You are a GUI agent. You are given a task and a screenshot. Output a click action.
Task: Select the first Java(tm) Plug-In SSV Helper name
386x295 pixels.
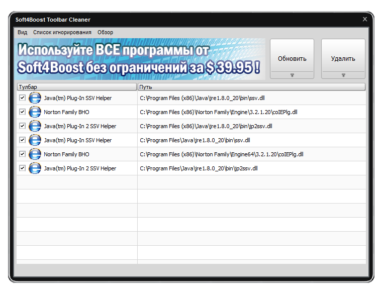tap(78, 98)
